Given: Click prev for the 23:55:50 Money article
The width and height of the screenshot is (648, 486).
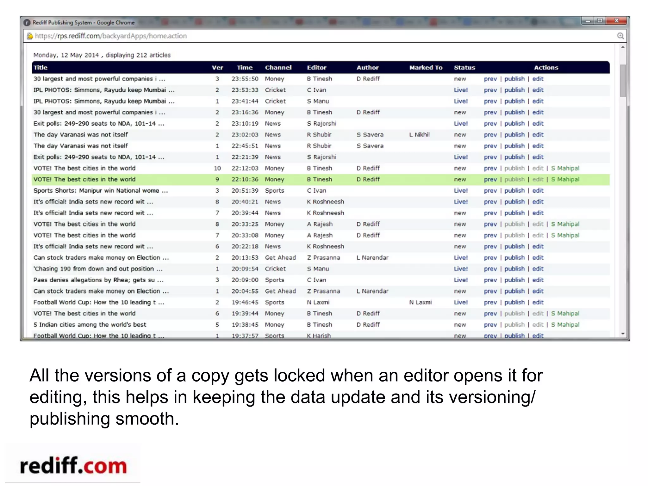Looking at the screenshot, I should pos(490,79).
